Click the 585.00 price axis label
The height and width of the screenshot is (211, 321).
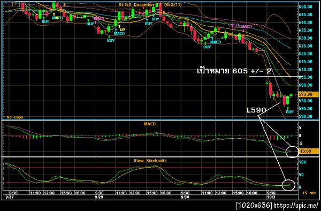pos(305,109)
